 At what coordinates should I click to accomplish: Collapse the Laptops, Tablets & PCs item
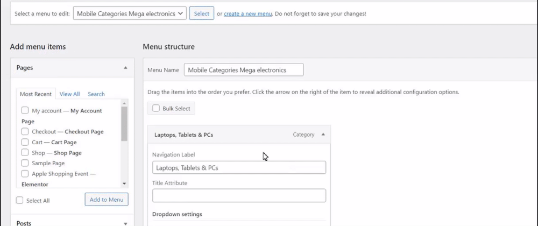[x=323, y=135]
